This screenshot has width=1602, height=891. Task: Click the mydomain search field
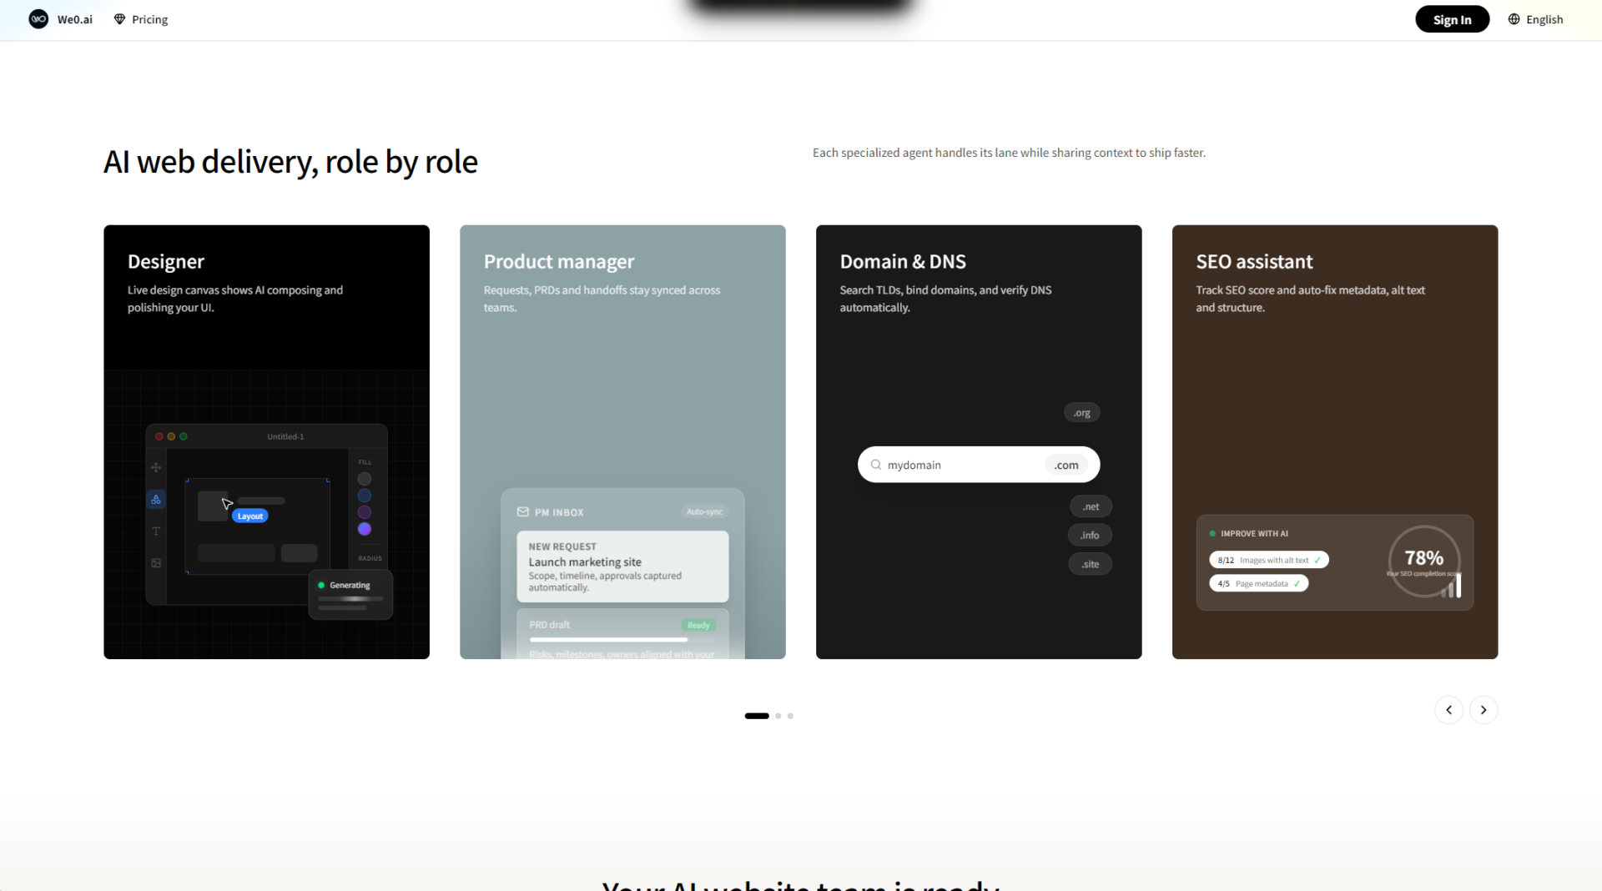tap(960, 465)
